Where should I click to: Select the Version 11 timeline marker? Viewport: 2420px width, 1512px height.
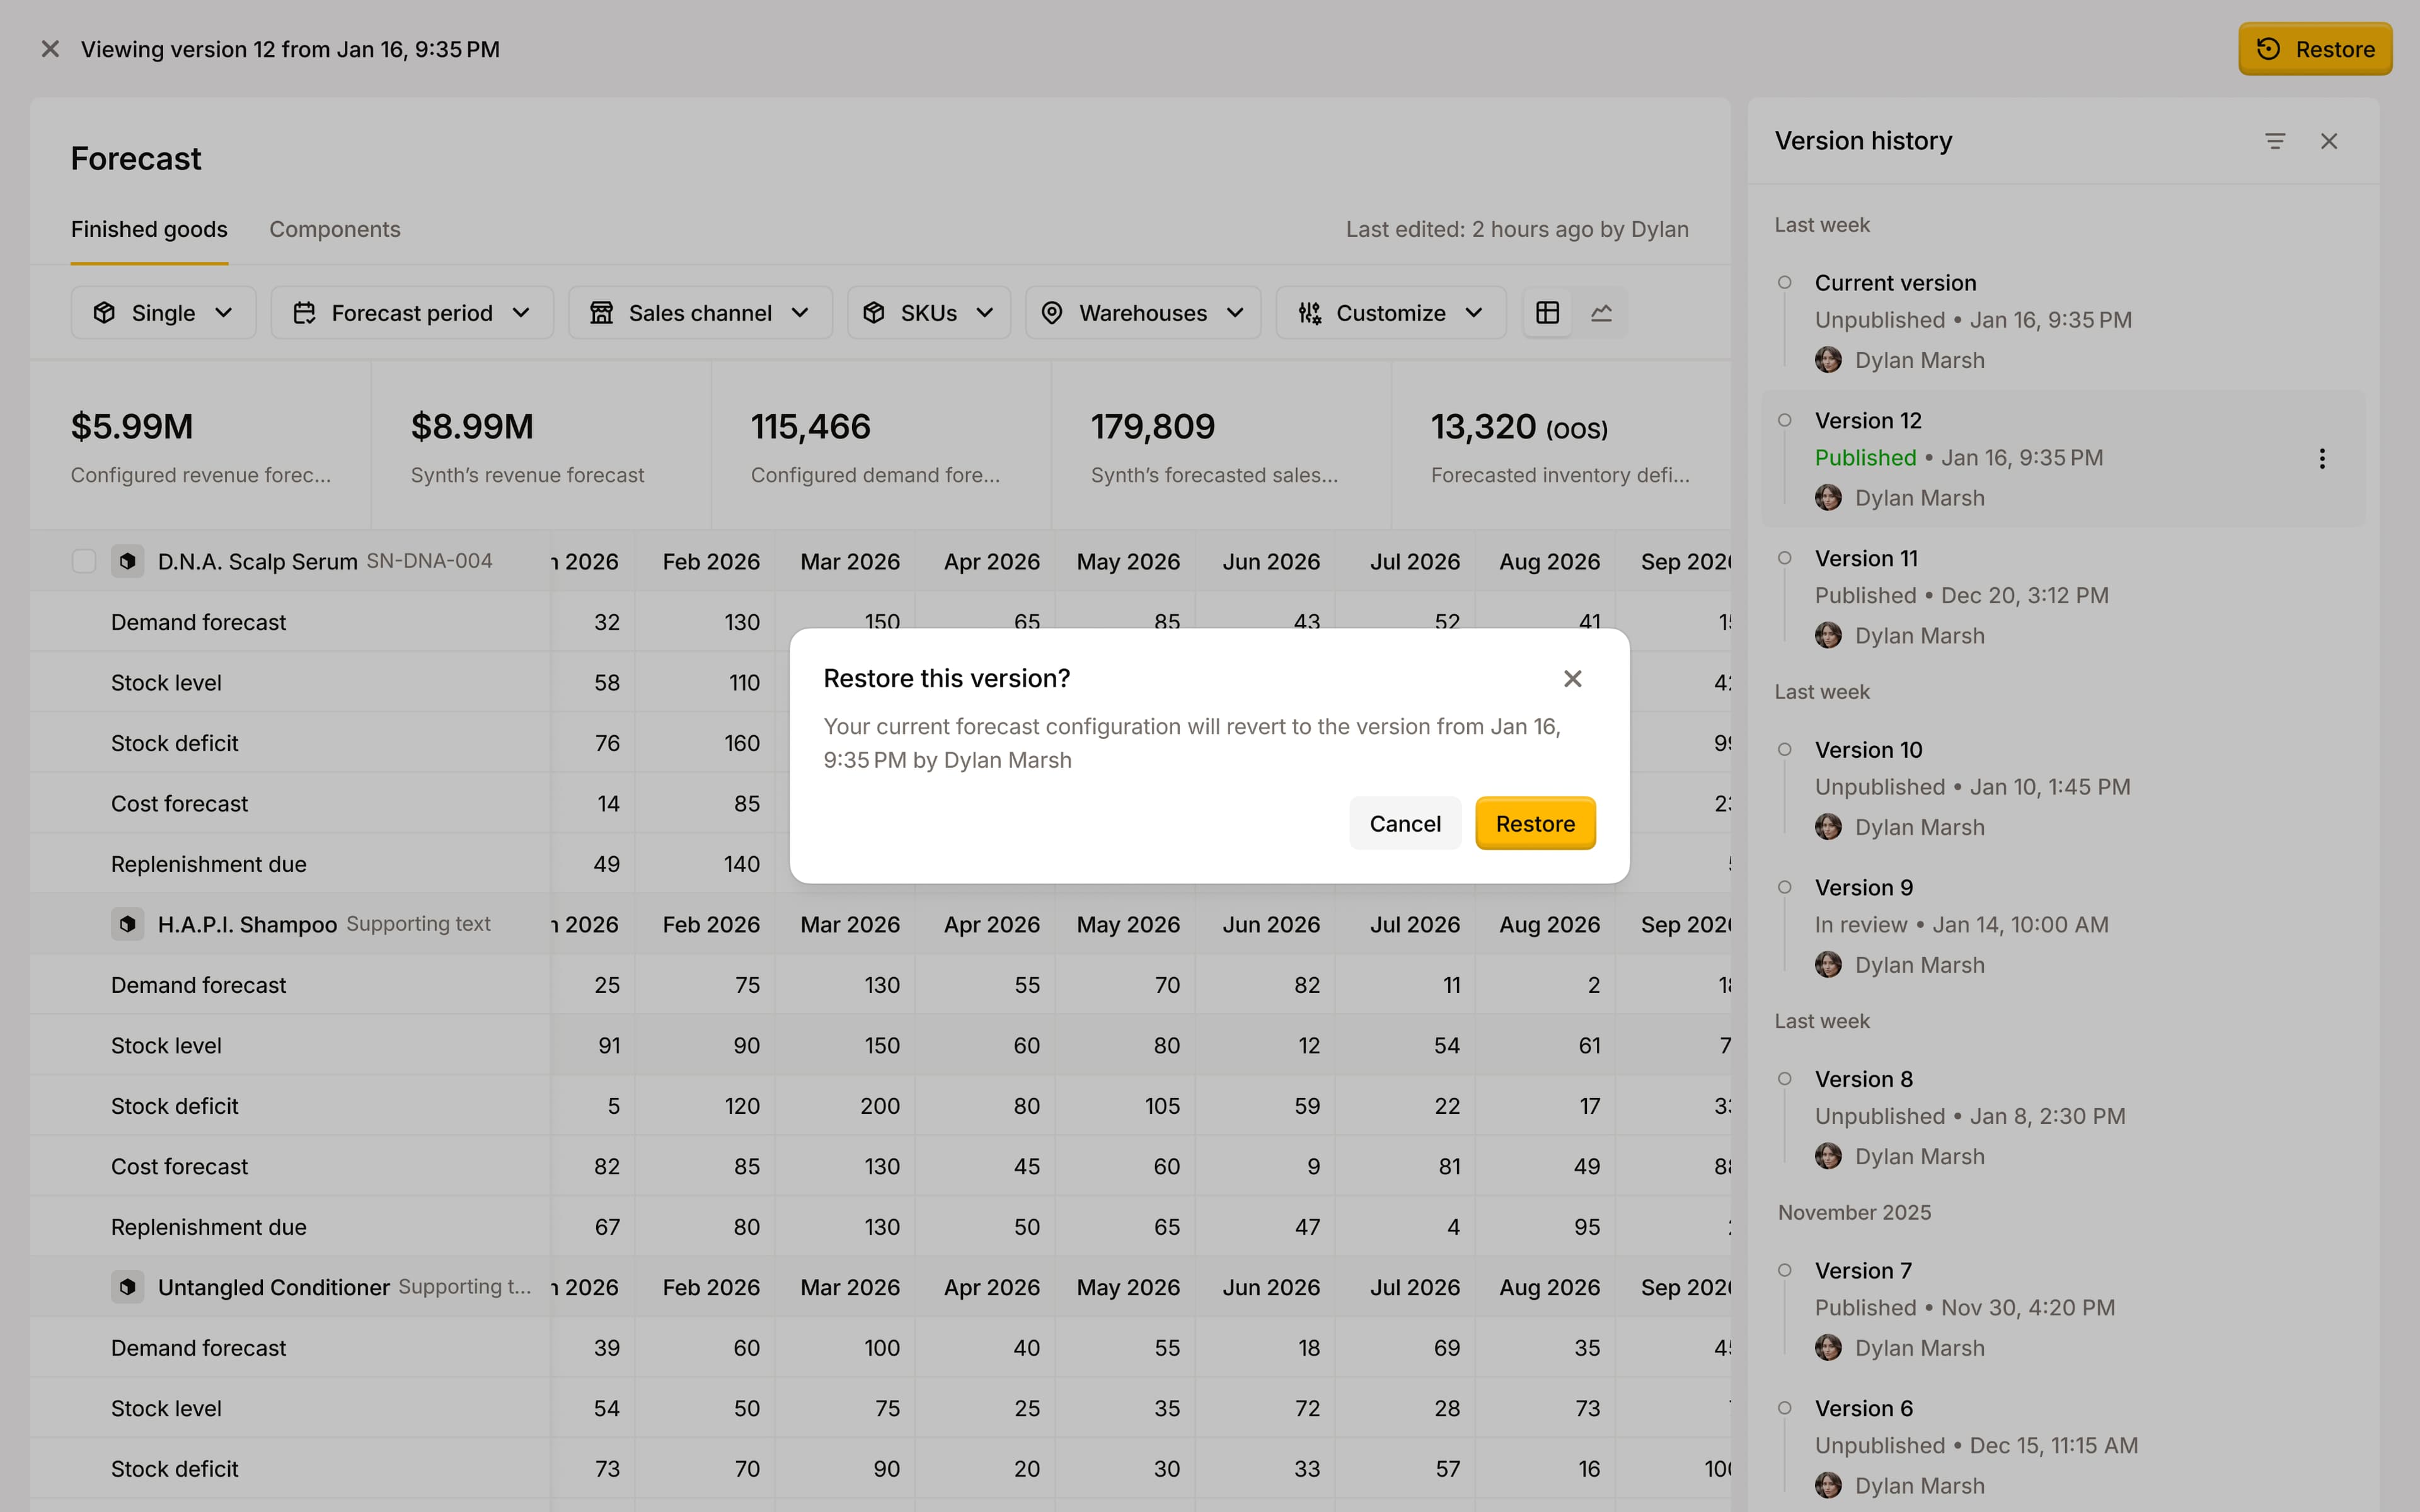(1784, 558)
